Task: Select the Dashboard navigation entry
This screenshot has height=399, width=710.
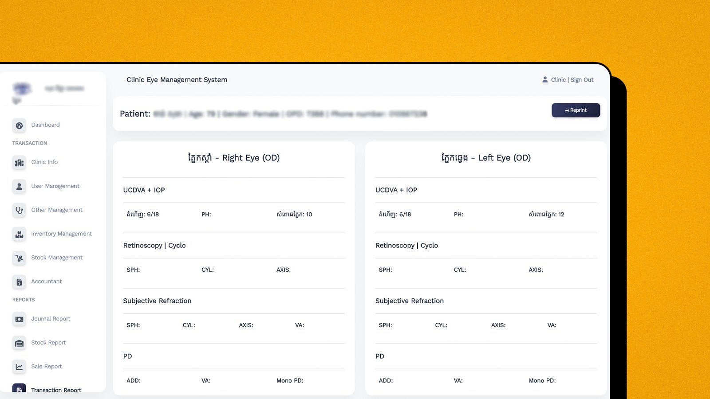Action: (x=46, y=125)
